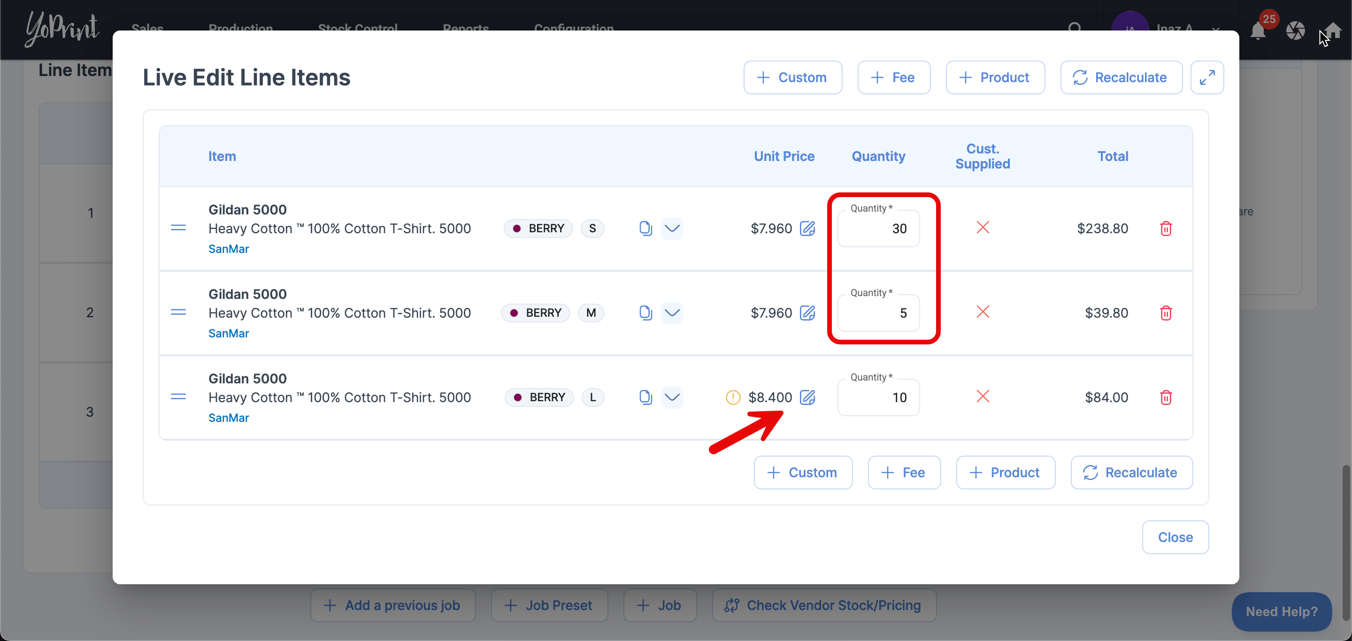Open the notifications bell
This screenshot has width=1352, height=641.
click(x=1258, y=31)
